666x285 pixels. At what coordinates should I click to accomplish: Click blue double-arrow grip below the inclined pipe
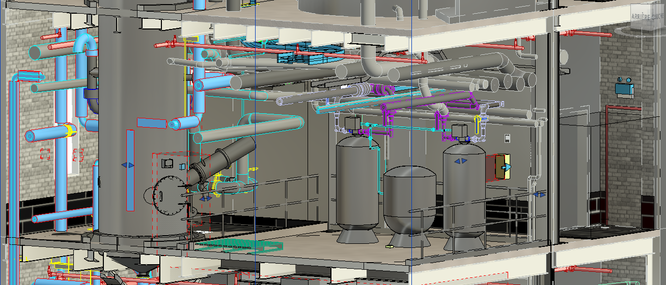(x=206, y=199)
